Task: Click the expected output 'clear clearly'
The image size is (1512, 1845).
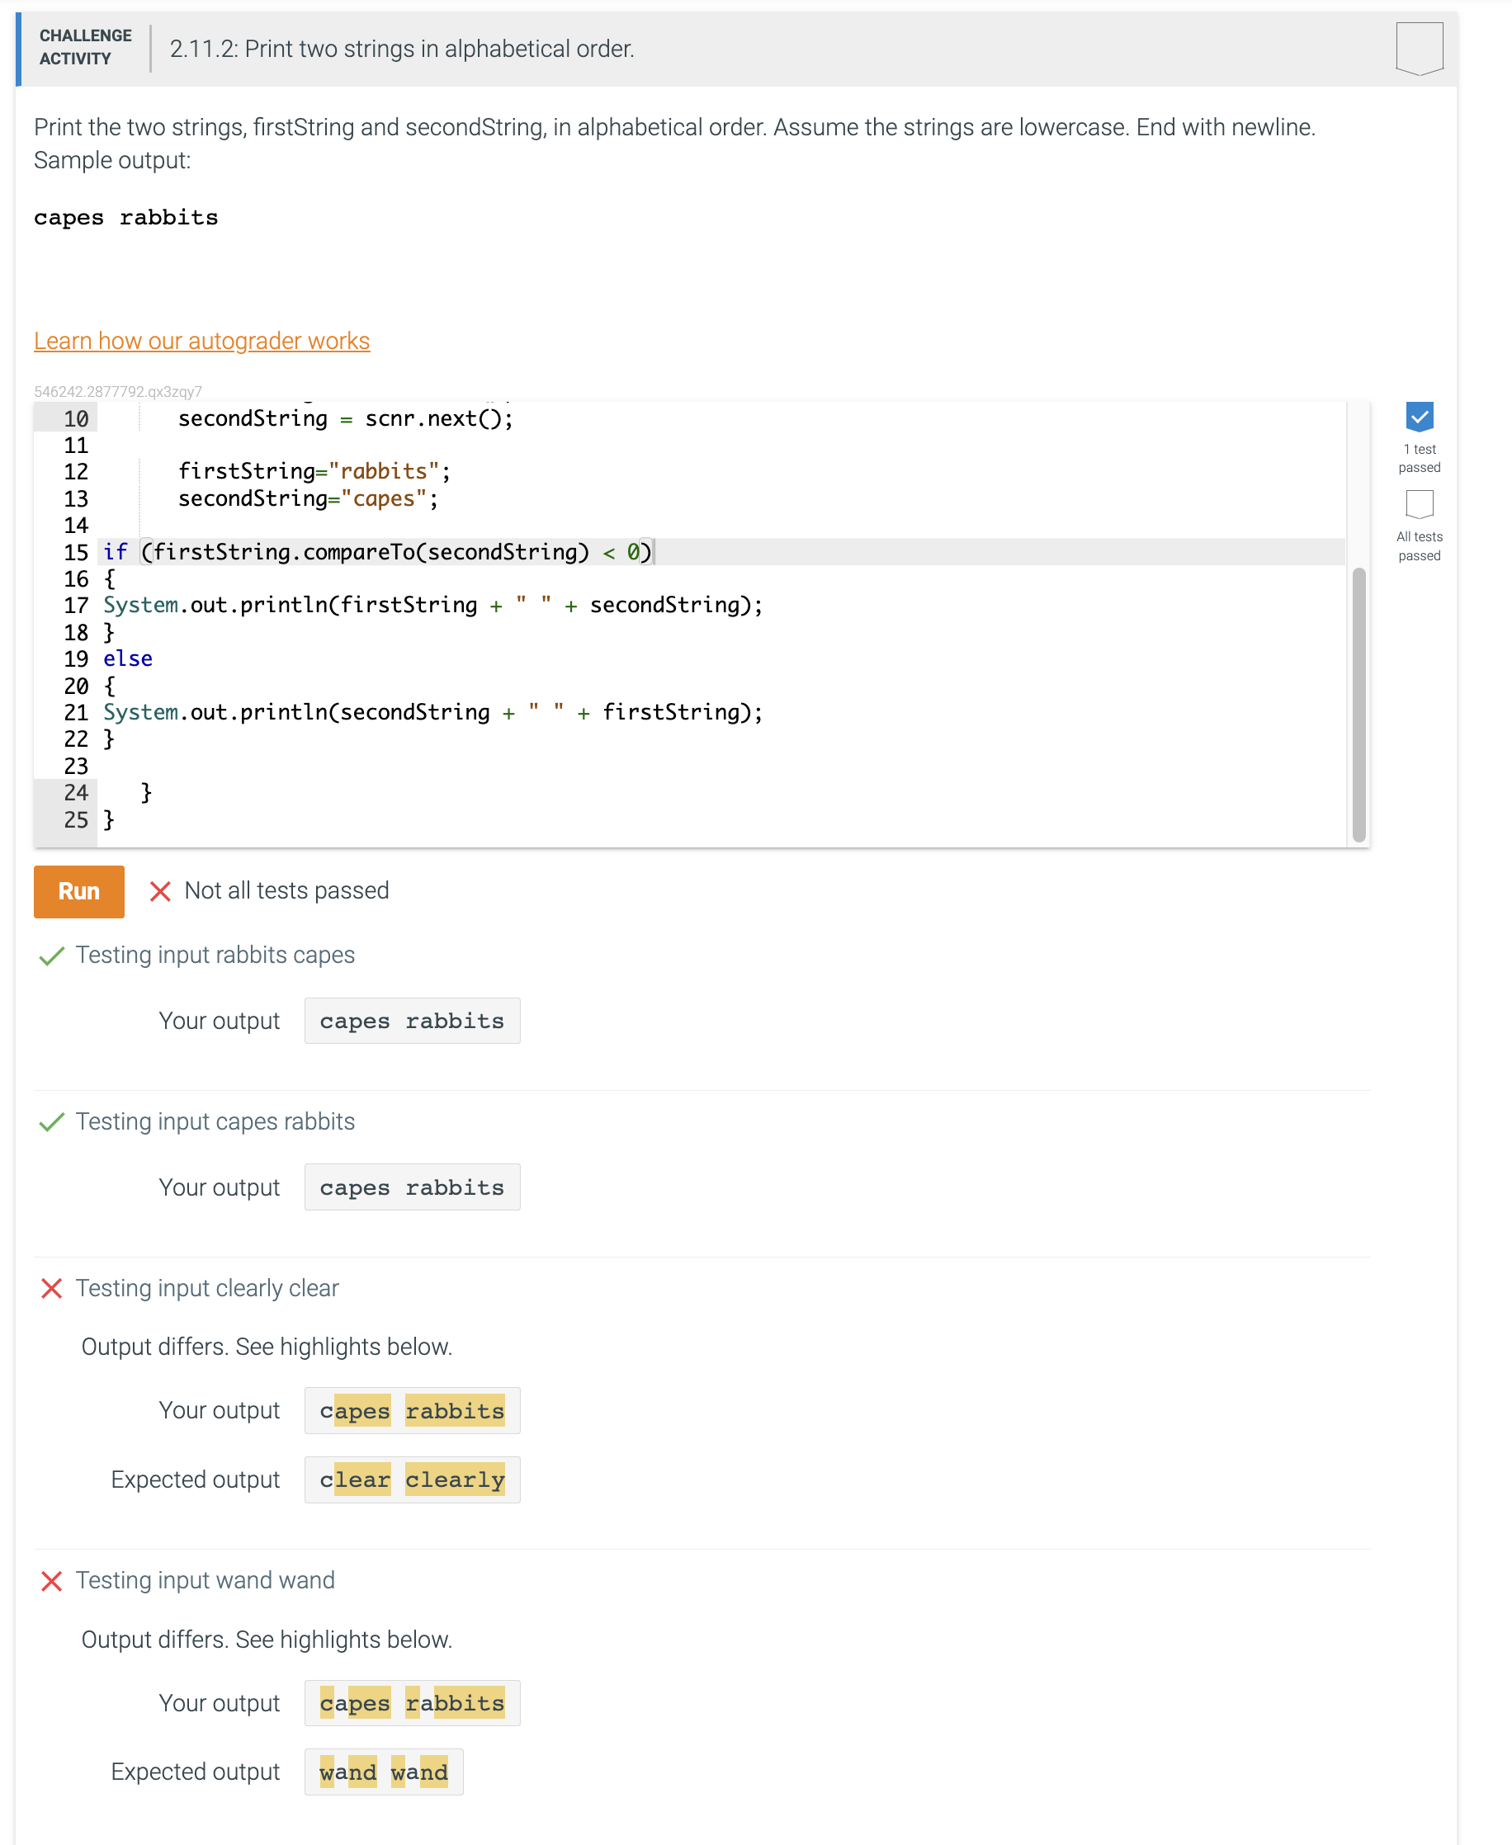Action: click(x=412, y=1479)
